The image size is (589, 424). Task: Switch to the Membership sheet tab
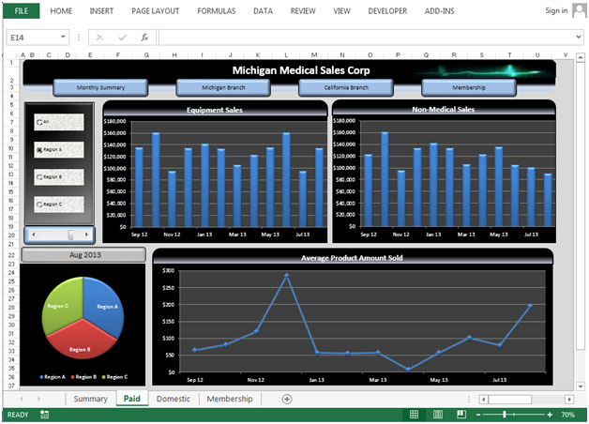[230, 399]
